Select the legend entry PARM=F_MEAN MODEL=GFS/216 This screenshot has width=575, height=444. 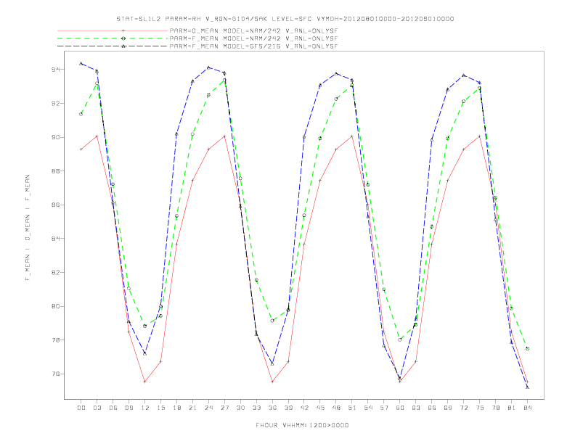[x=253, y=46]
